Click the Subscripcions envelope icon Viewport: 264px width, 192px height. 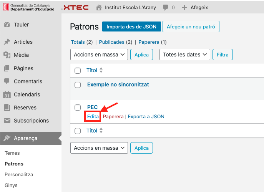[7, 121]
